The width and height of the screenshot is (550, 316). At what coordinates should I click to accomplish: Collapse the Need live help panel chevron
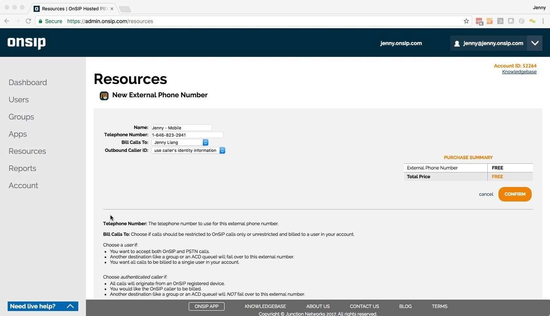(x=70, y=306)
